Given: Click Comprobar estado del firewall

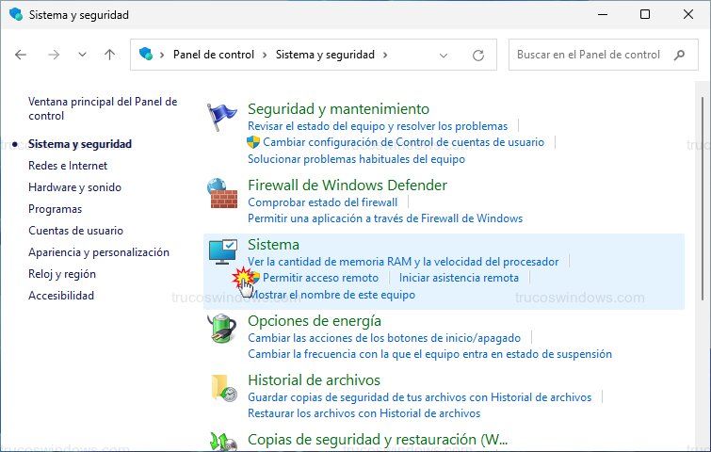Looking at the screenshot, I should (x=322, y=202).
